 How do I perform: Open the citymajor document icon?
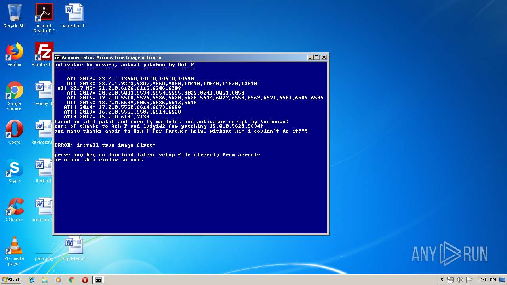[43, 132]
